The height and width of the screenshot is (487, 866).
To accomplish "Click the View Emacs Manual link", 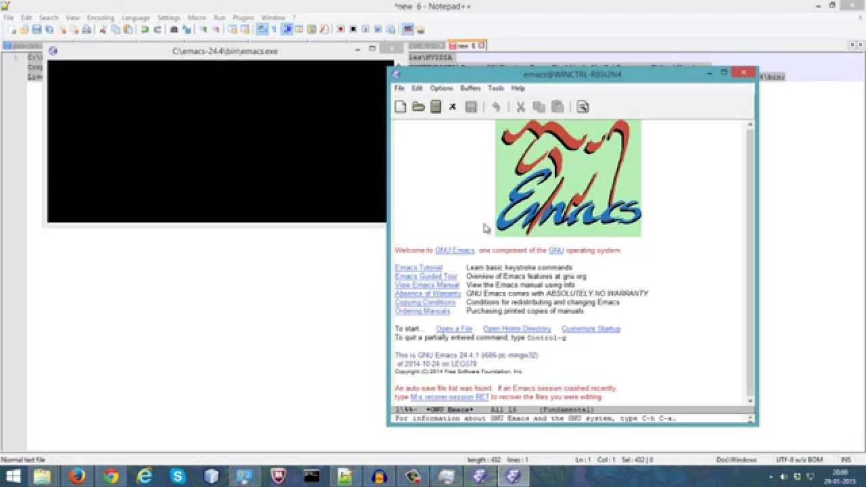I will pos(427,285).
